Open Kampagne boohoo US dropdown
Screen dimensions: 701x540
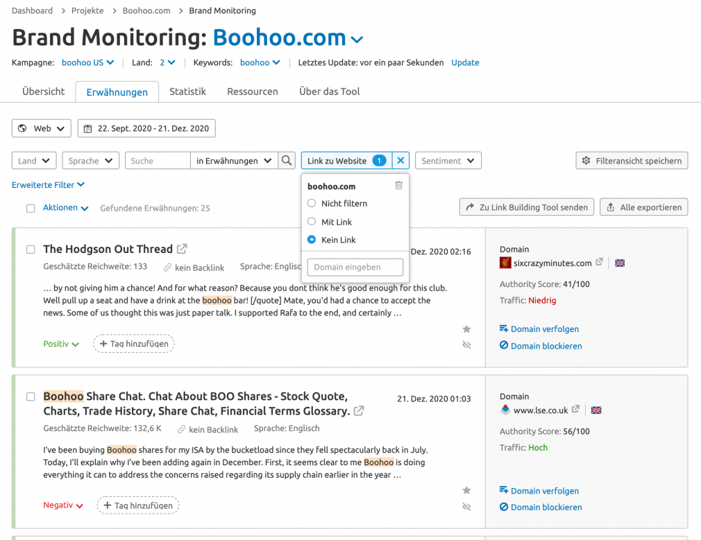pos(87,62)
